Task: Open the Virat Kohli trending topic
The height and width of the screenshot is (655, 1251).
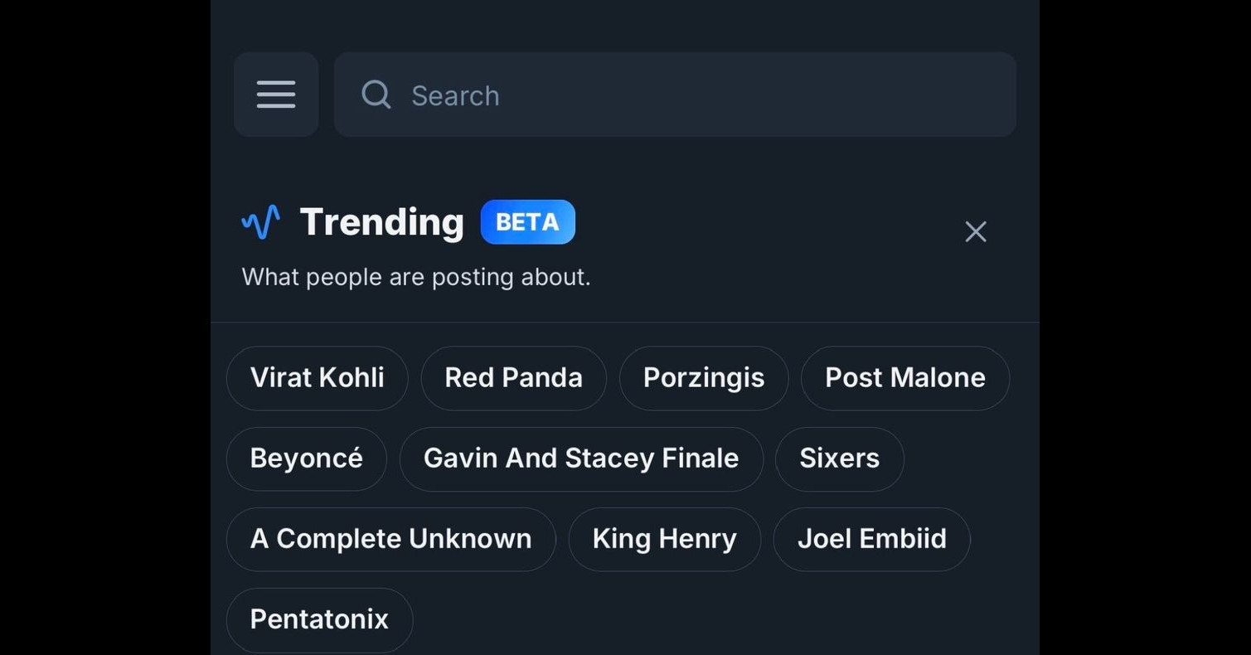Action: (317, 378)
